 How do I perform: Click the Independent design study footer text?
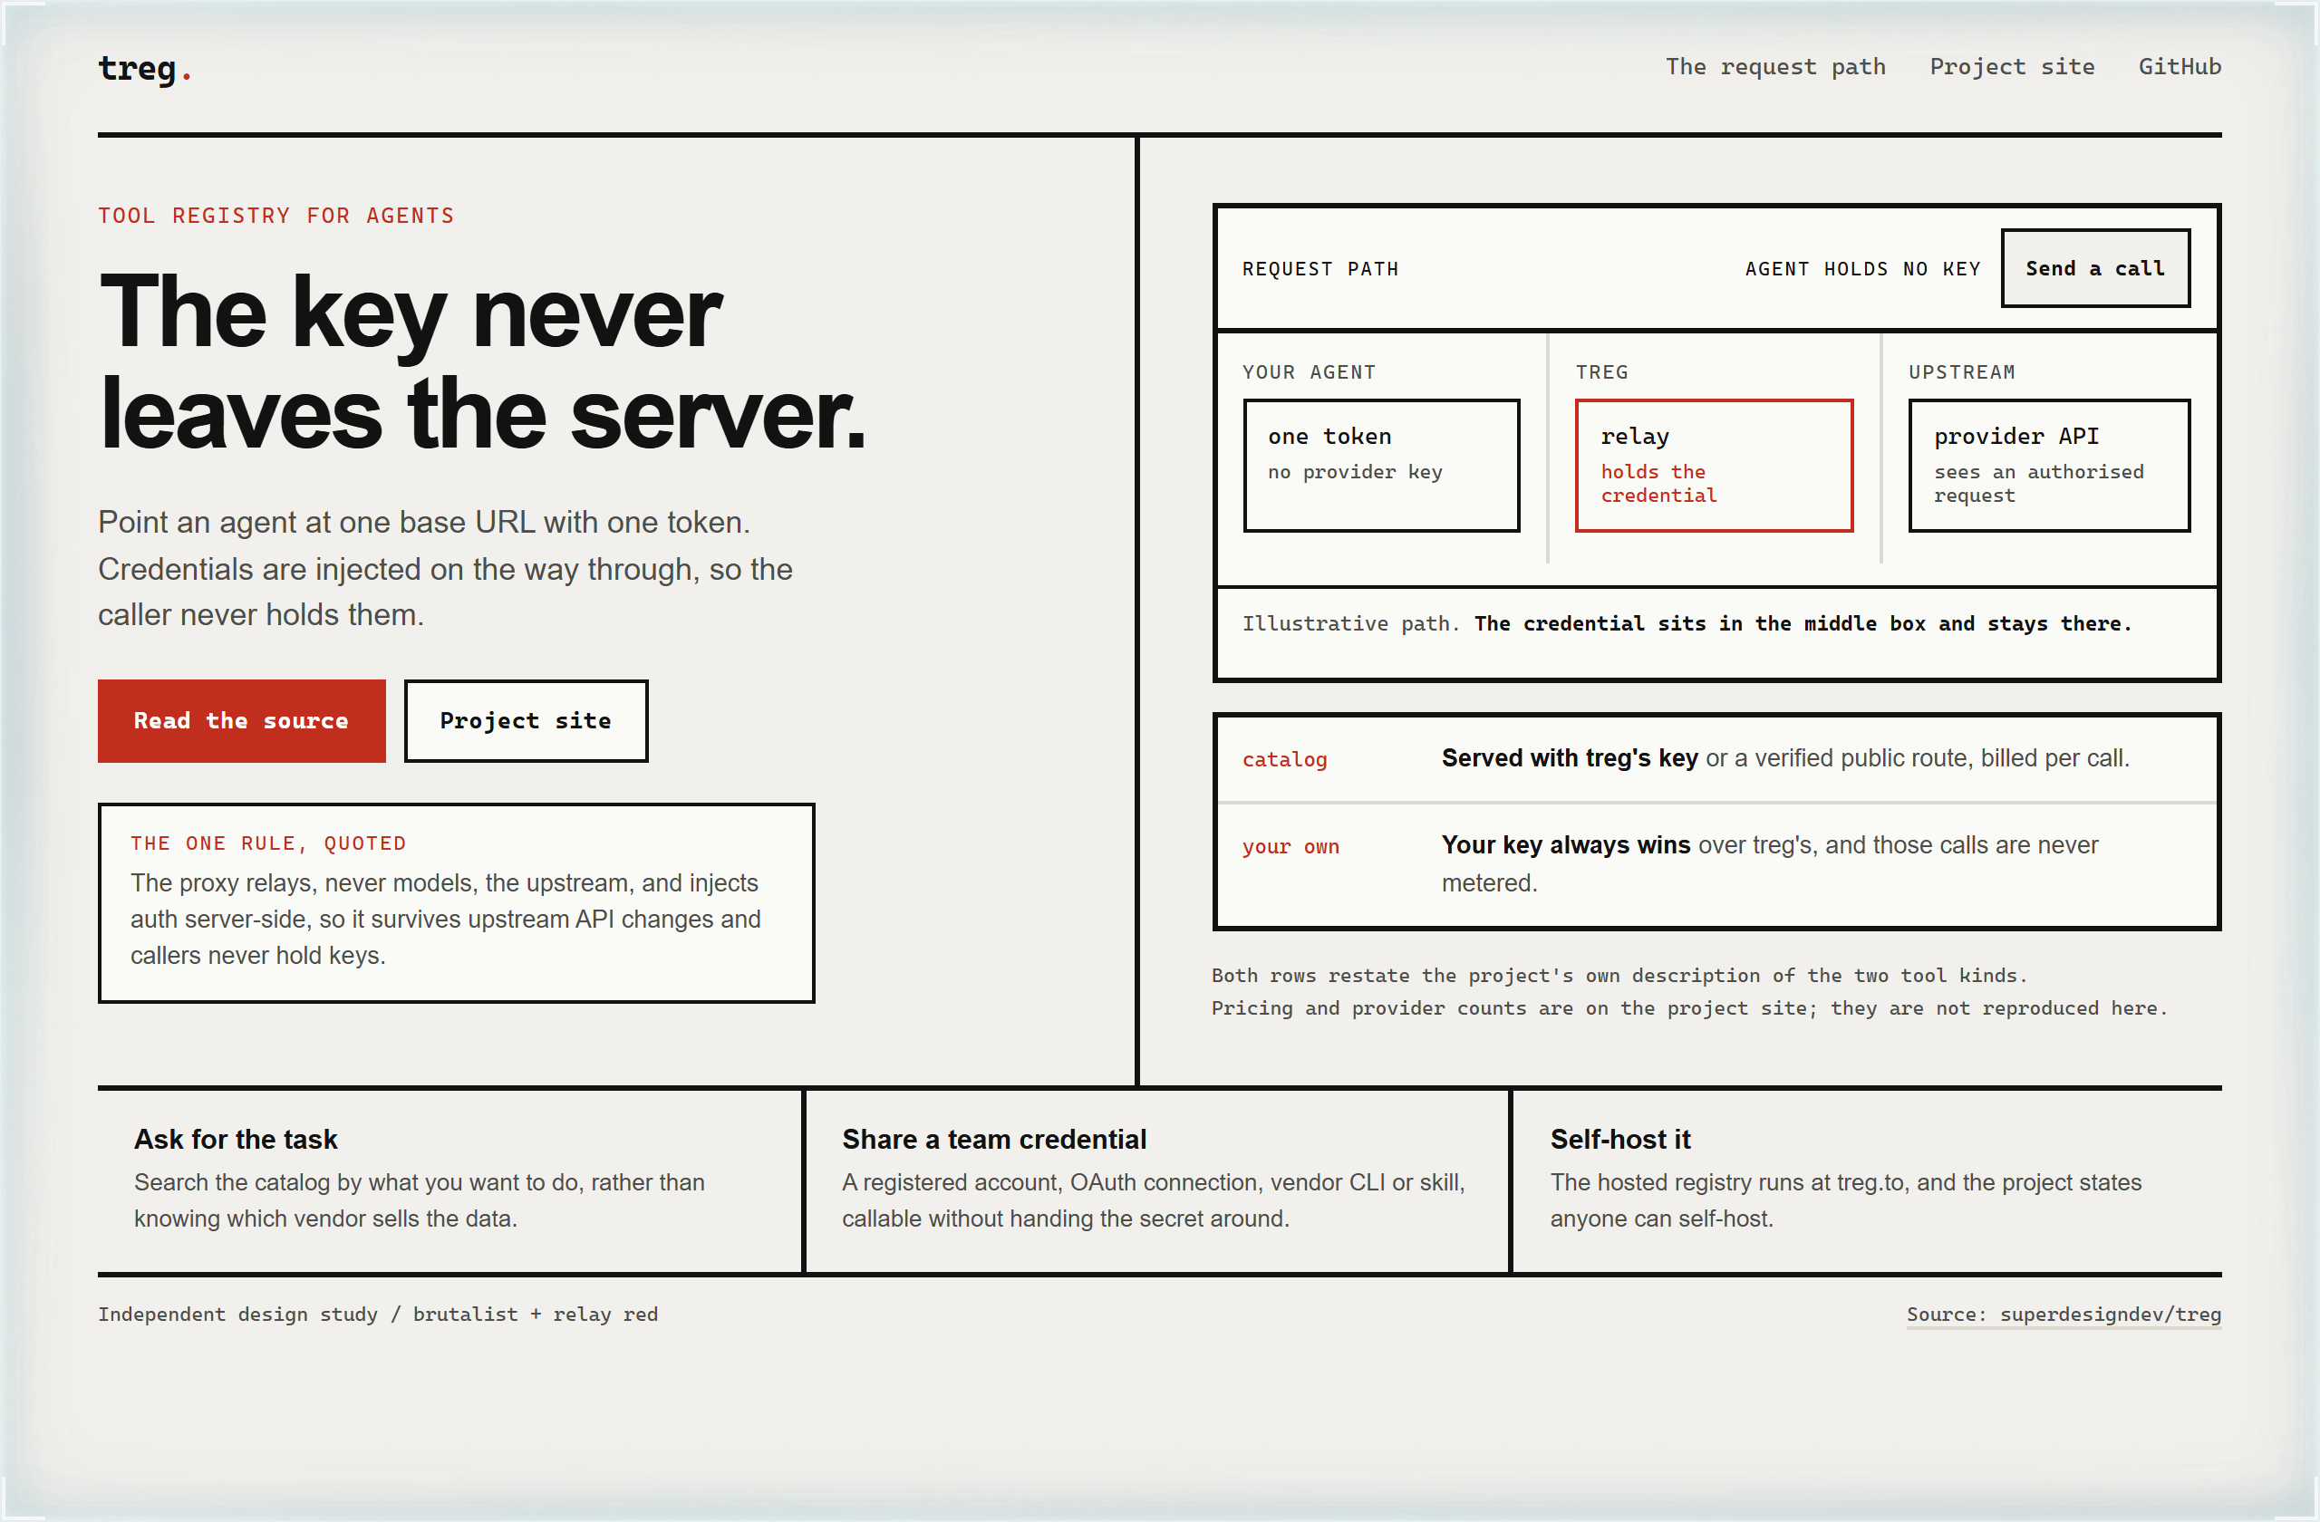(377, 1314)
